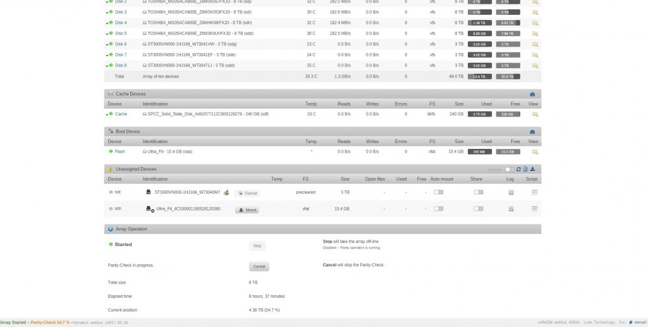Open the view browse icon for Disk 7
This screenshot has height=327, width=648.
pyautogui.click(x=535, y=55)
